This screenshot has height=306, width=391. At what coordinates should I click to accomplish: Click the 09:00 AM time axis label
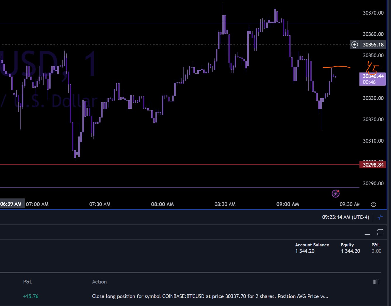288,204
